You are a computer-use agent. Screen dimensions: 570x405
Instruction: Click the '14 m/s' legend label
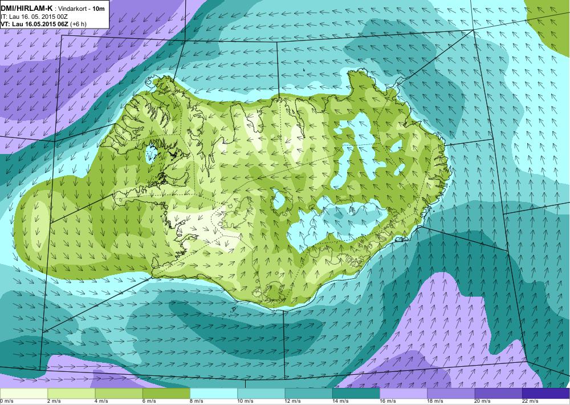point(341,402)
